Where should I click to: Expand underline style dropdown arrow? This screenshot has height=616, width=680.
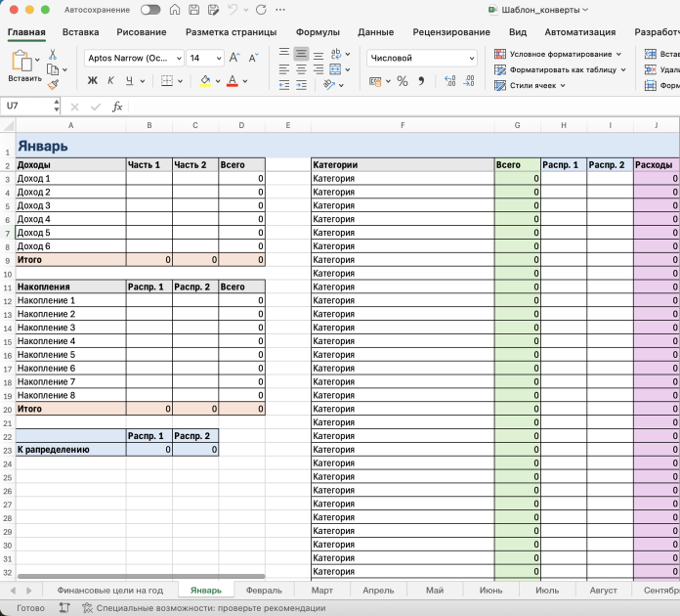(143, 81)
